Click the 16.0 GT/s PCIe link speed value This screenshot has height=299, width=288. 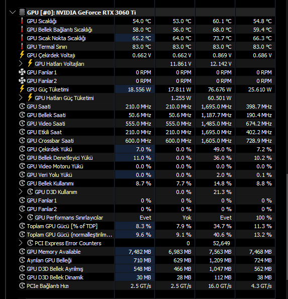[220, 286]
